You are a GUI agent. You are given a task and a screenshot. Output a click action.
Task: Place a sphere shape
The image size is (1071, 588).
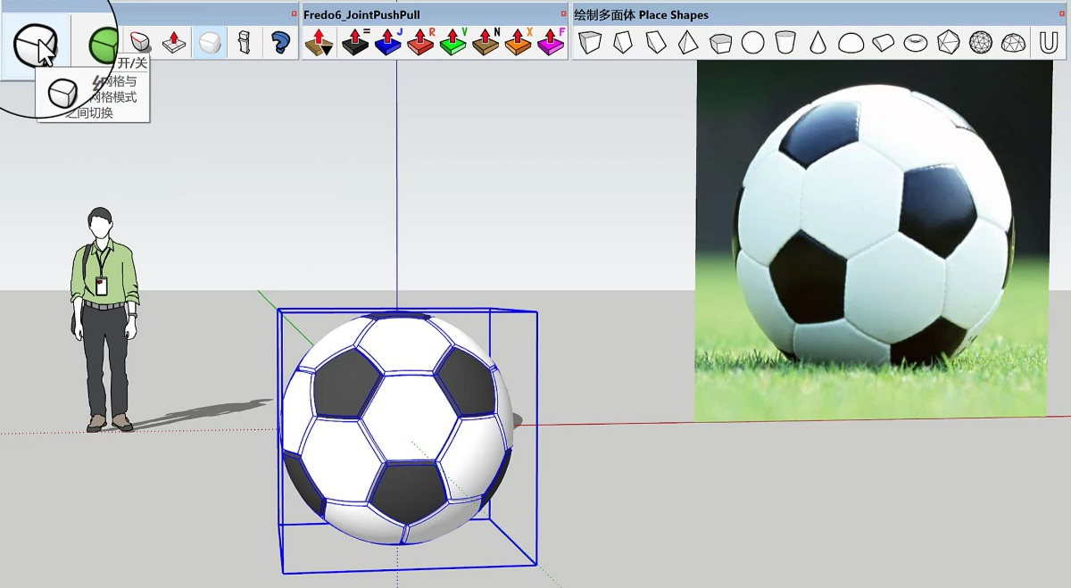[x=752, y=42]
